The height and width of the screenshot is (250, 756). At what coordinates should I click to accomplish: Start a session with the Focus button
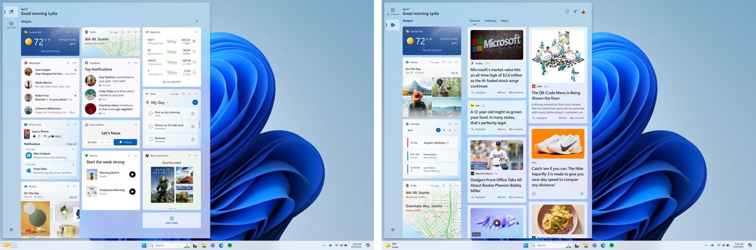[125, 142]
